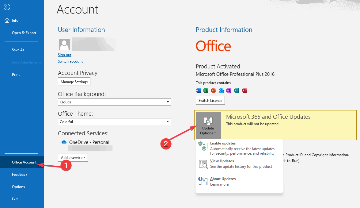The height and width of the screenshot is (208, 360).
Task: Select Enable updates menu entry
Action: 240,148
